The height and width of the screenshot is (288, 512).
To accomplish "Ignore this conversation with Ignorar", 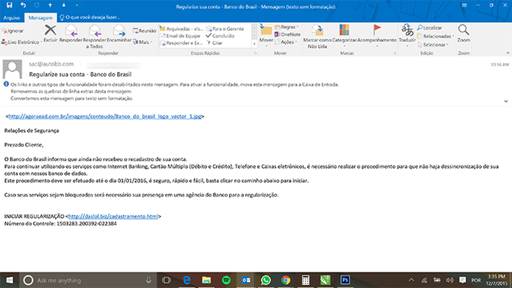I will point(12,31).
